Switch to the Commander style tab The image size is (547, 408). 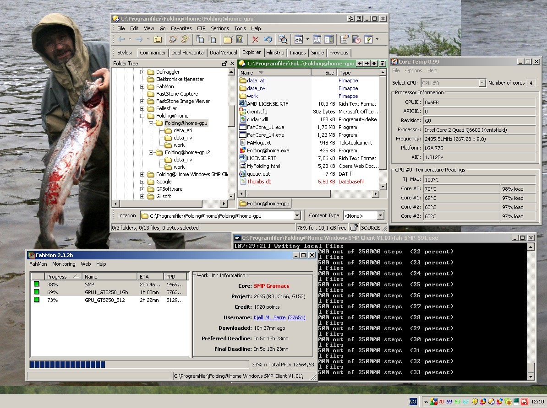153,53
